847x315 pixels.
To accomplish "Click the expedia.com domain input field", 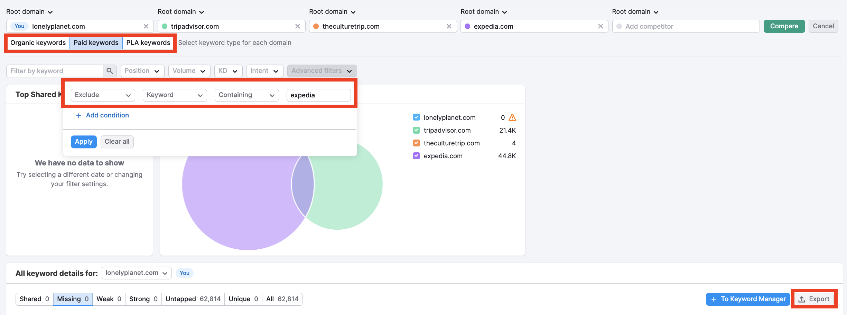I will 534,26.
